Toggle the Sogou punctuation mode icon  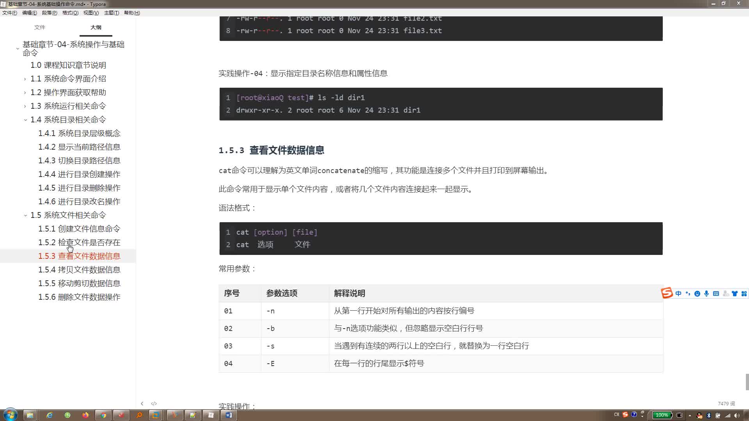coord(688,294)
